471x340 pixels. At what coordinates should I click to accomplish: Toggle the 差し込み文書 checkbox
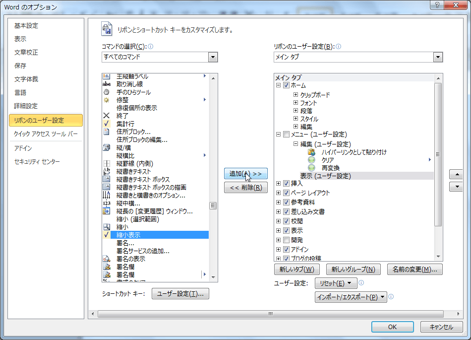click(x=286, y=211)
